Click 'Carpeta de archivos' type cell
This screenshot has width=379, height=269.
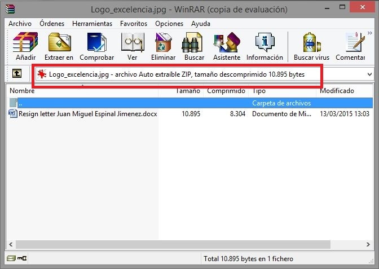(x=281, y=103)
